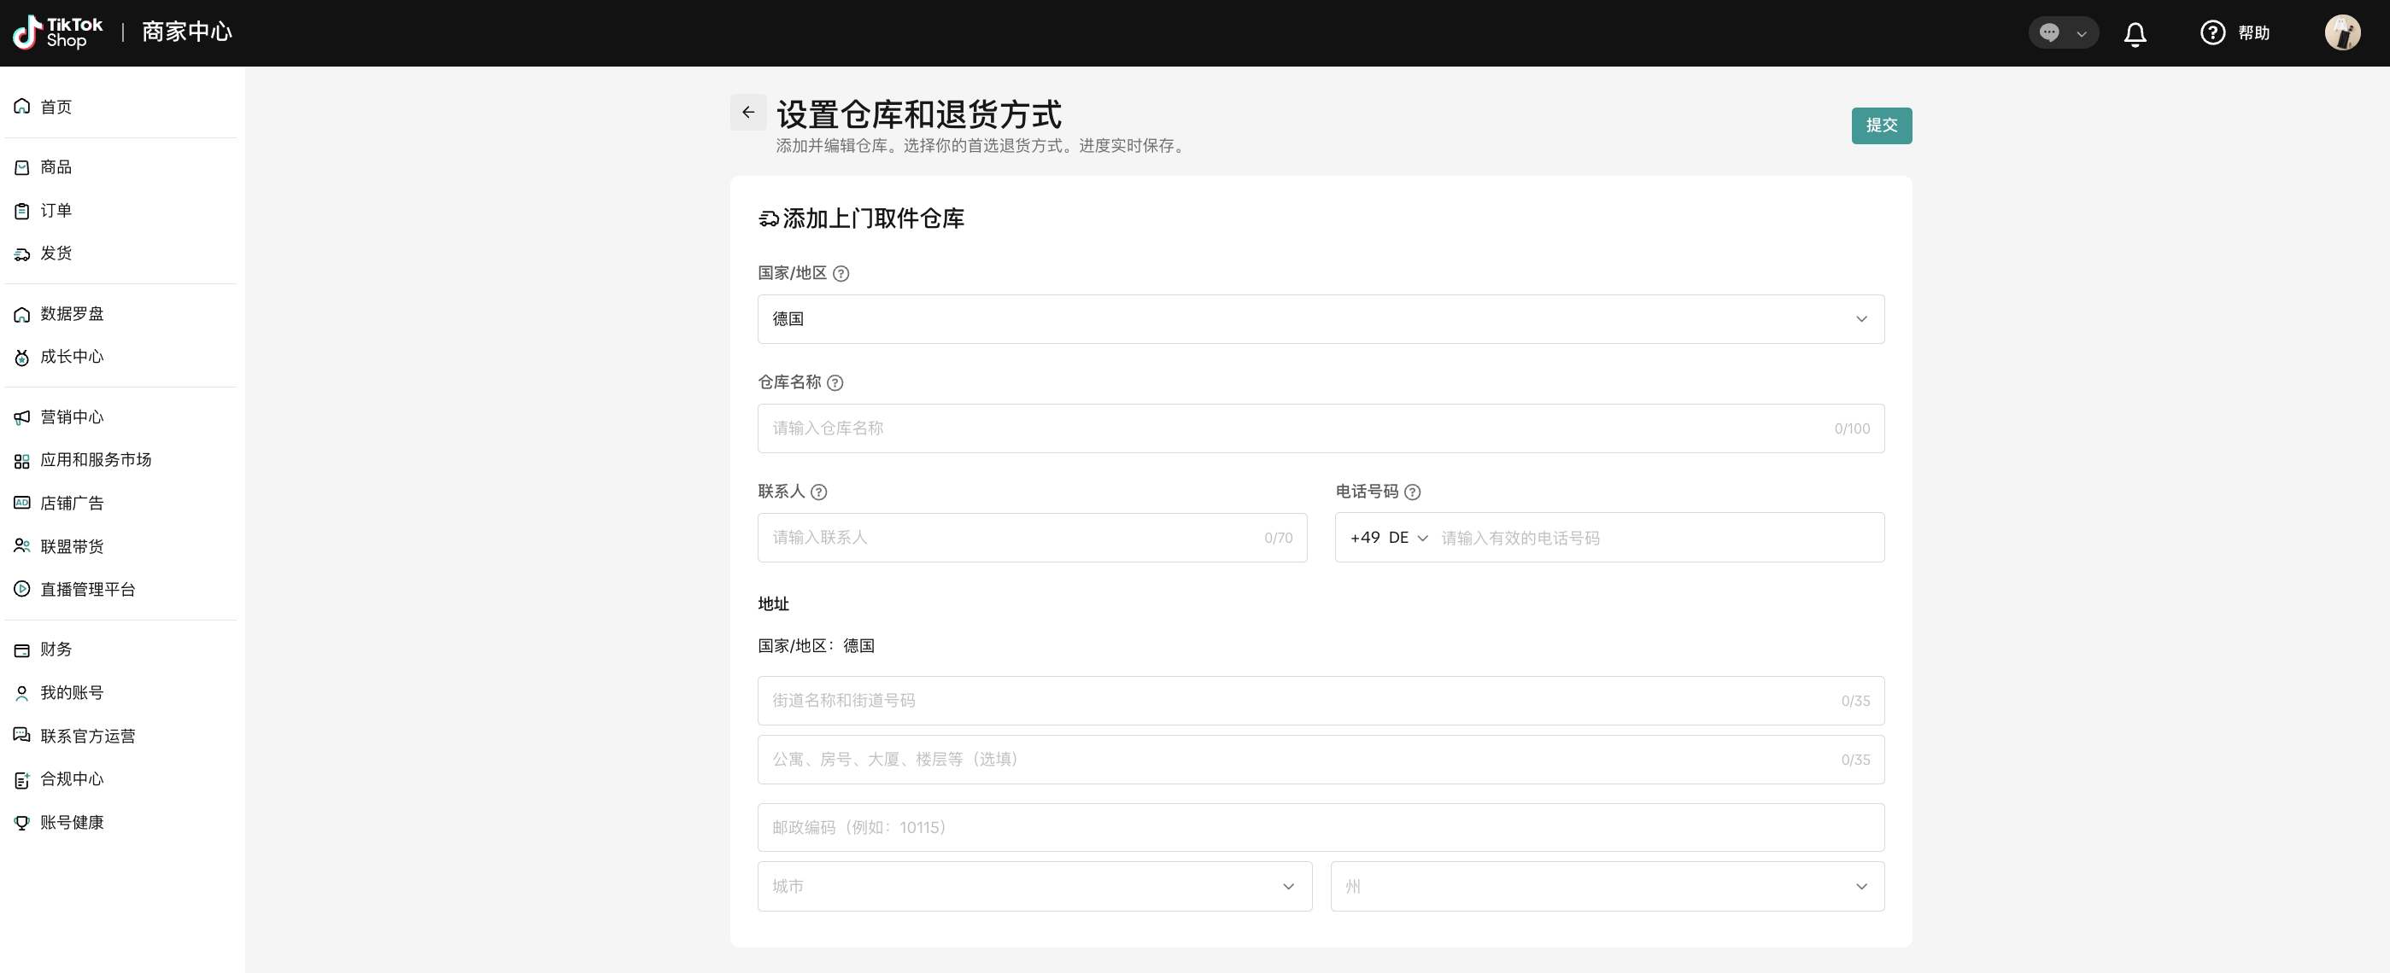Image resolution: width=2390 pixels, height=973 pixels.
Task: Go to 首页 in the sidebar
Action: coord(56,107)
